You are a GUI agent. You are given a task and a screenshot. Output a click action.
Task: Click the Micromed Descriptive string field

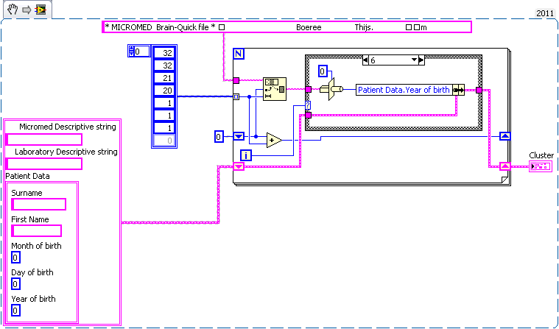point(43,139)
